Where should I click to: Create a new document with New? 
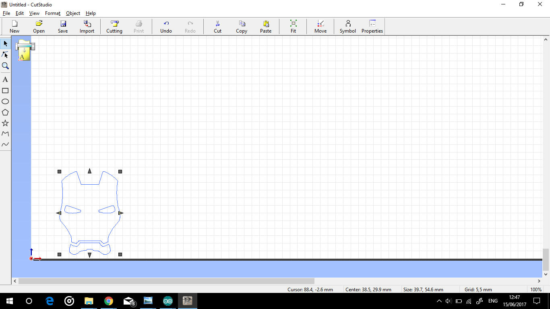(14, 27)
